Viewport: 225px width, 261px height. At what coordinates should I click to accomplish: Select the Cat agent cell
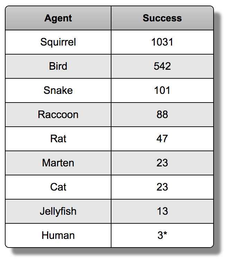click(x=58, y=187)
